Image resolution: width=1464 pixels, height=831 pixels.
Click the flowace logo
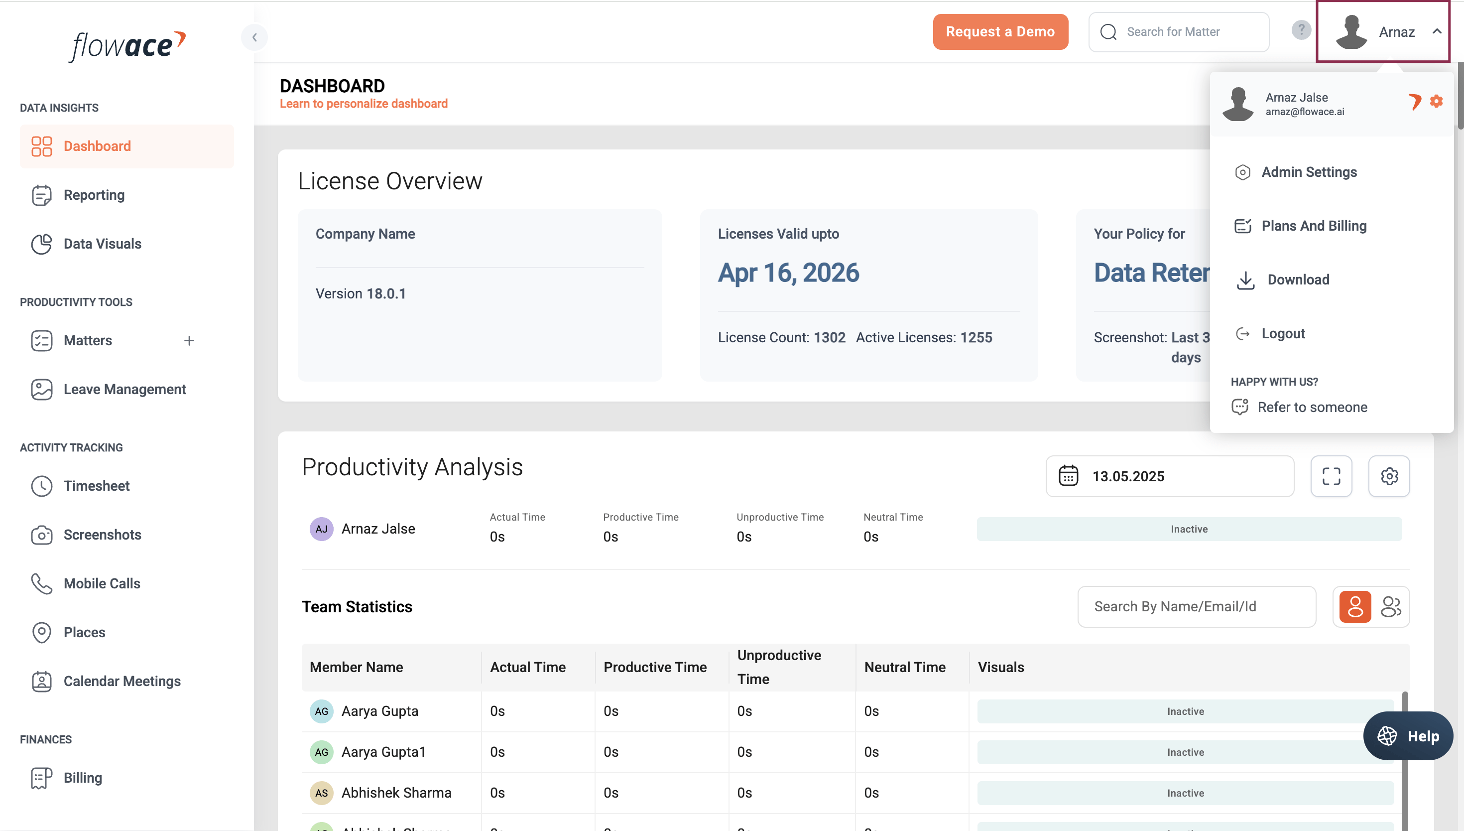click(x=128, y=46)
